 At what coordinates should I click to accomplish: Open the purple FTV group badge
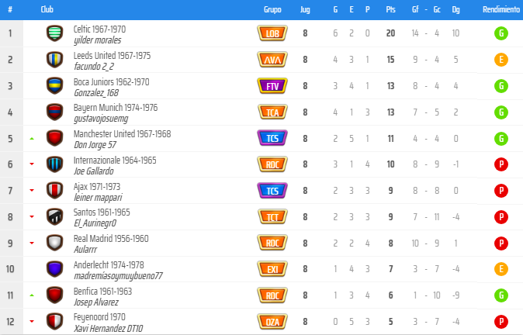click(272, 86)
